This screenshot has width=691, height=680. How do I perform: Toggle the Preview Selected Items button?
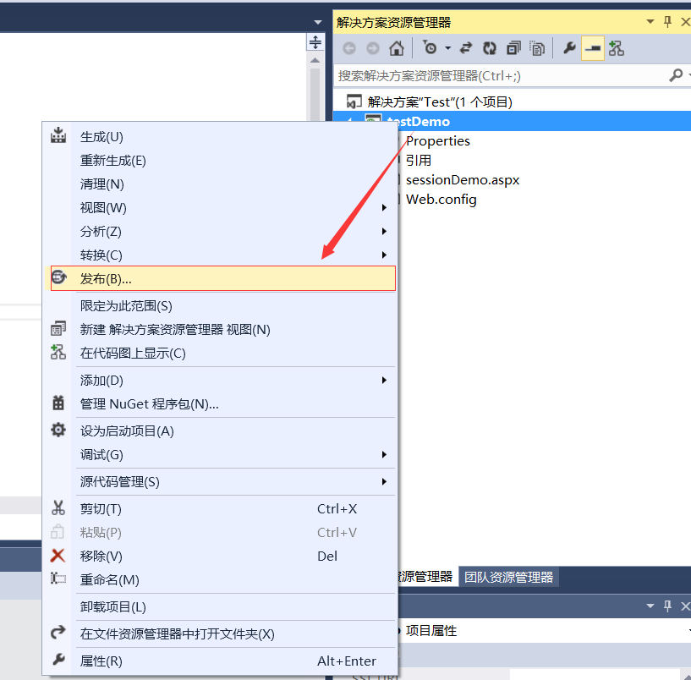pyautogui.click(x=593, y=48)
